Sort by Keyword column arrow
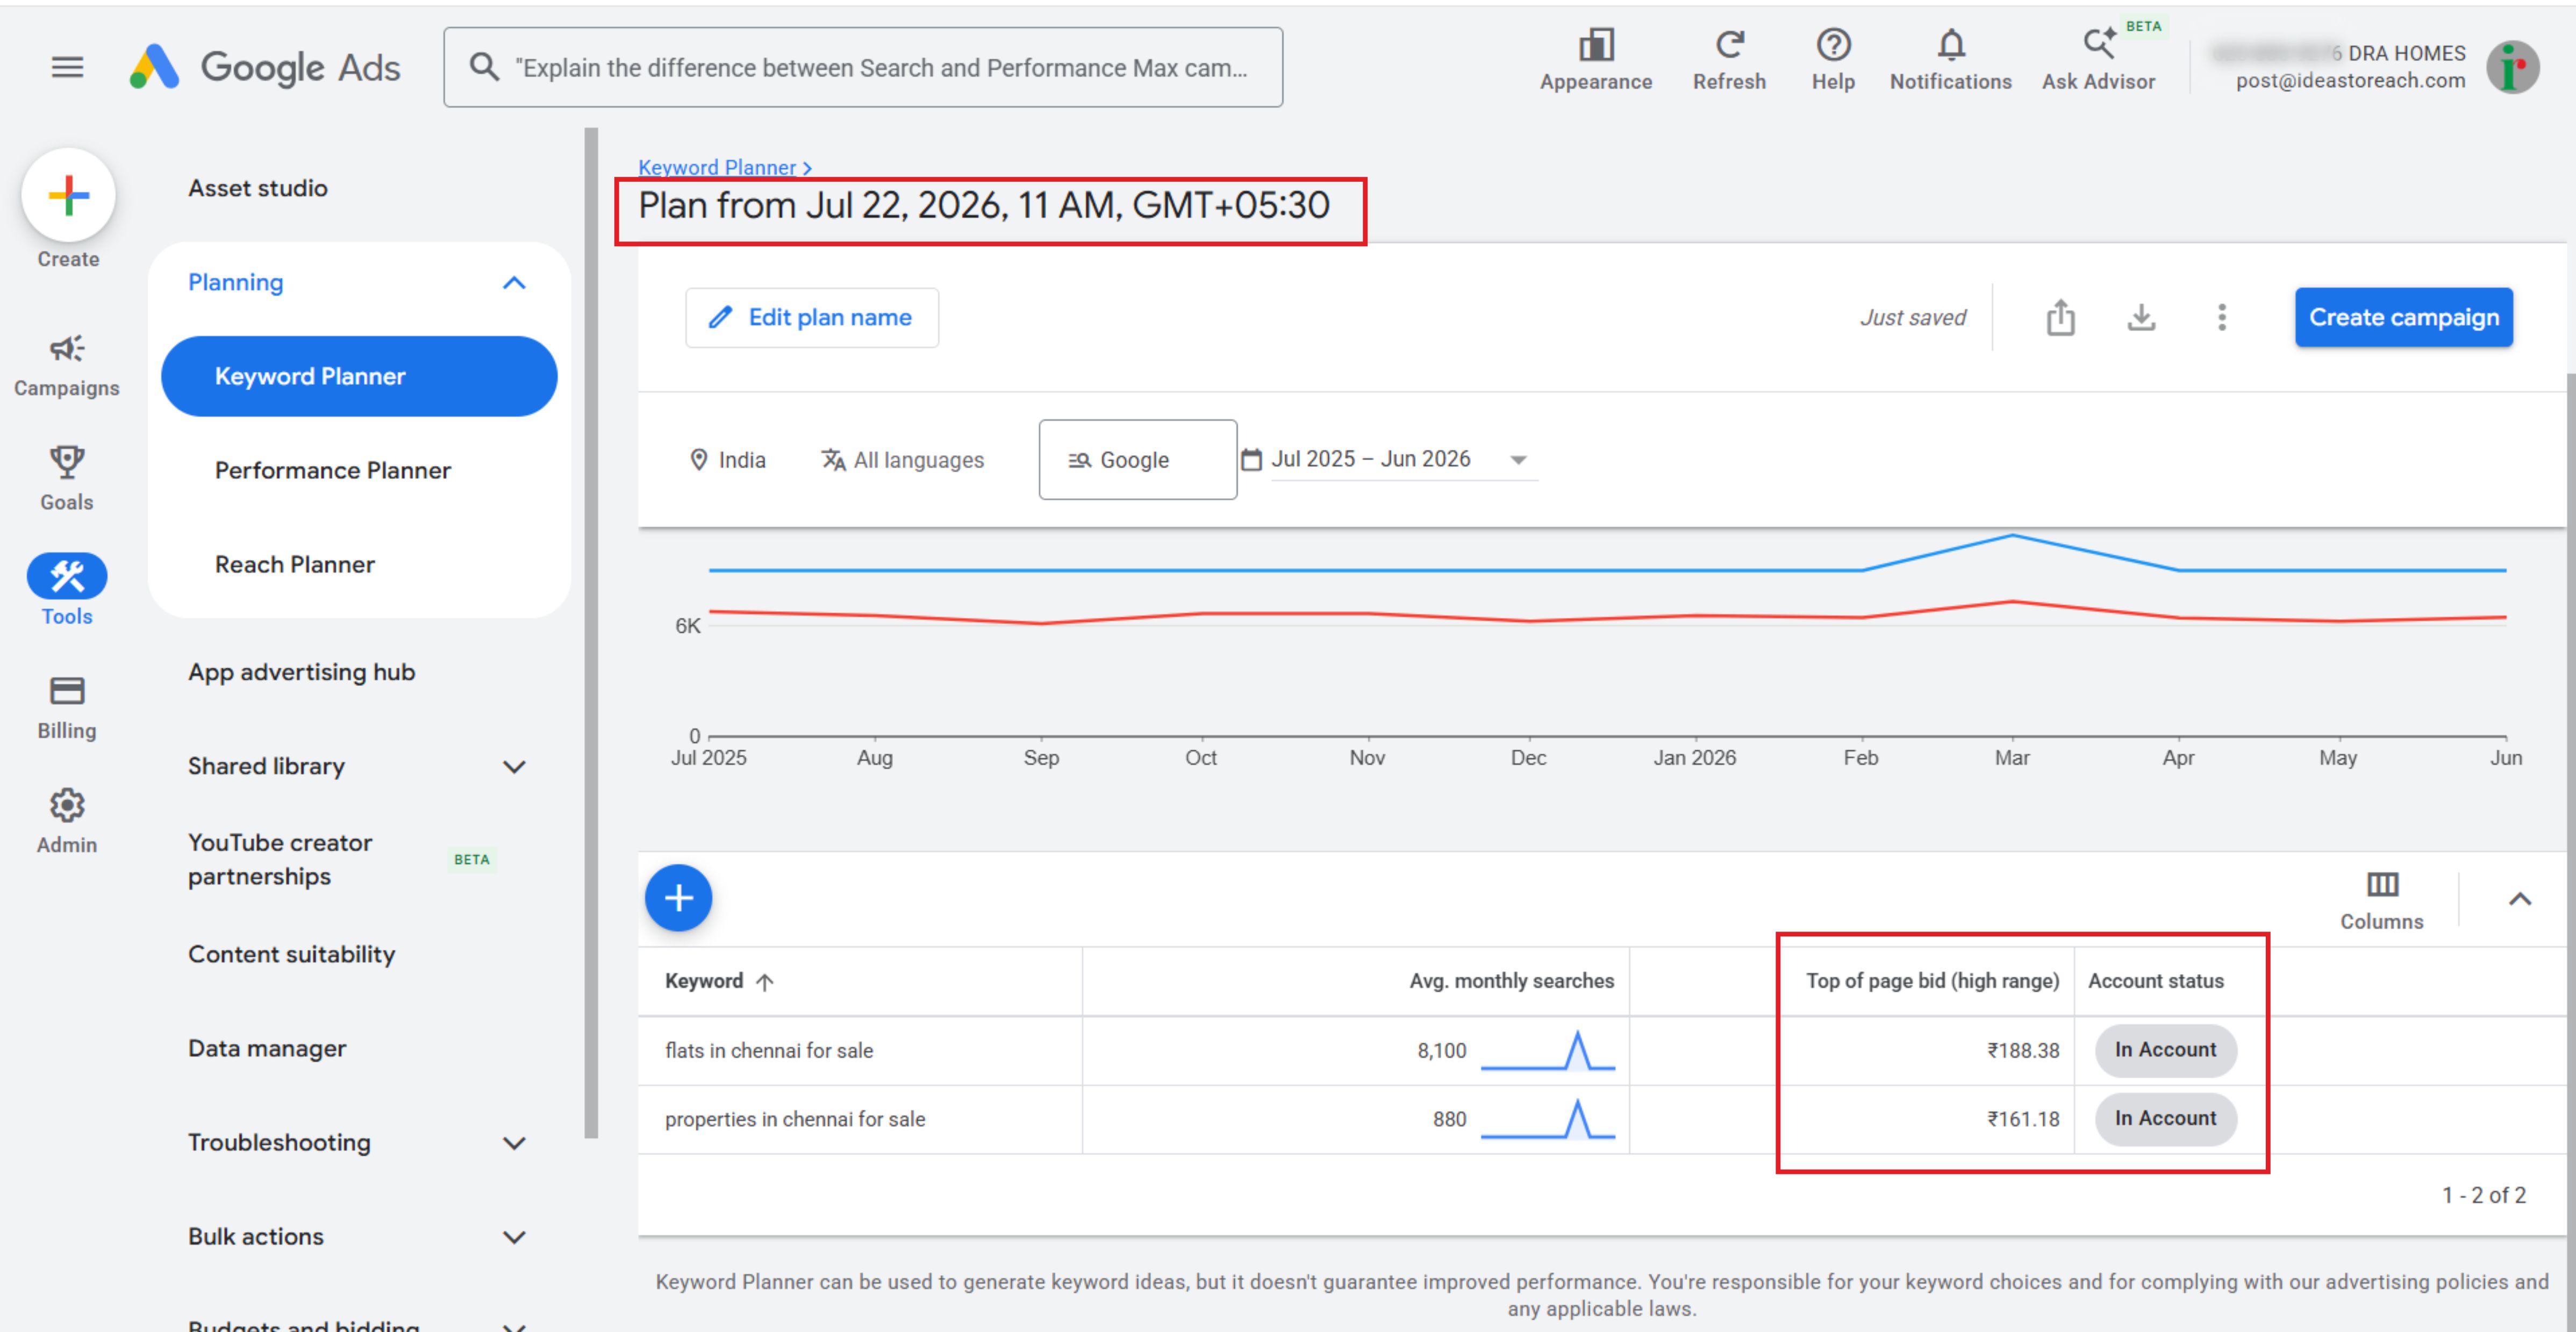Screen dimensions: 2576x1332 pos(765,982)
